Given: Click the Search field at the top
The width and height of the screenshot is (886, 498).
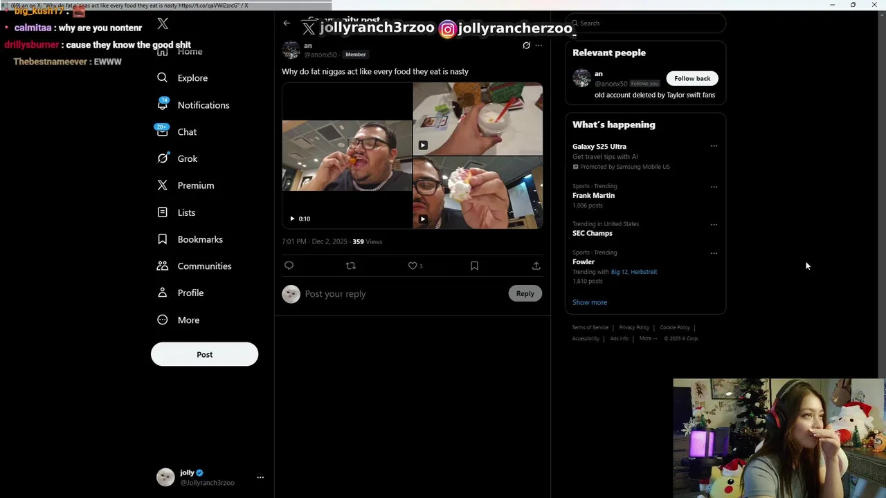Looking at the screenshot, I should click(x=646, y=23).
